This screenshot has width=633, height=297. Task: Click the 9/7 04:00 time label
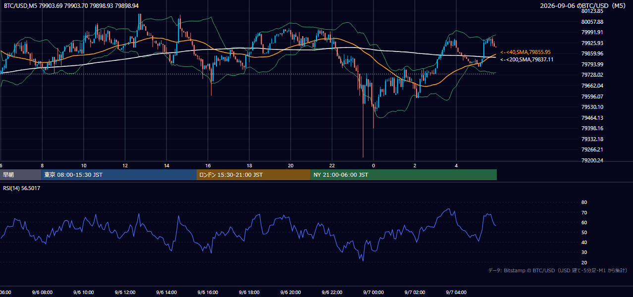point(456,293)
